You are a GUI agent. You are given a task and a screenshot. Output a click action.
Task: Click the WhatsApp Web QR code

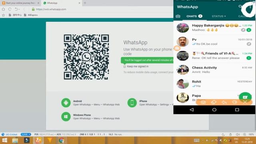click(86, 57)
